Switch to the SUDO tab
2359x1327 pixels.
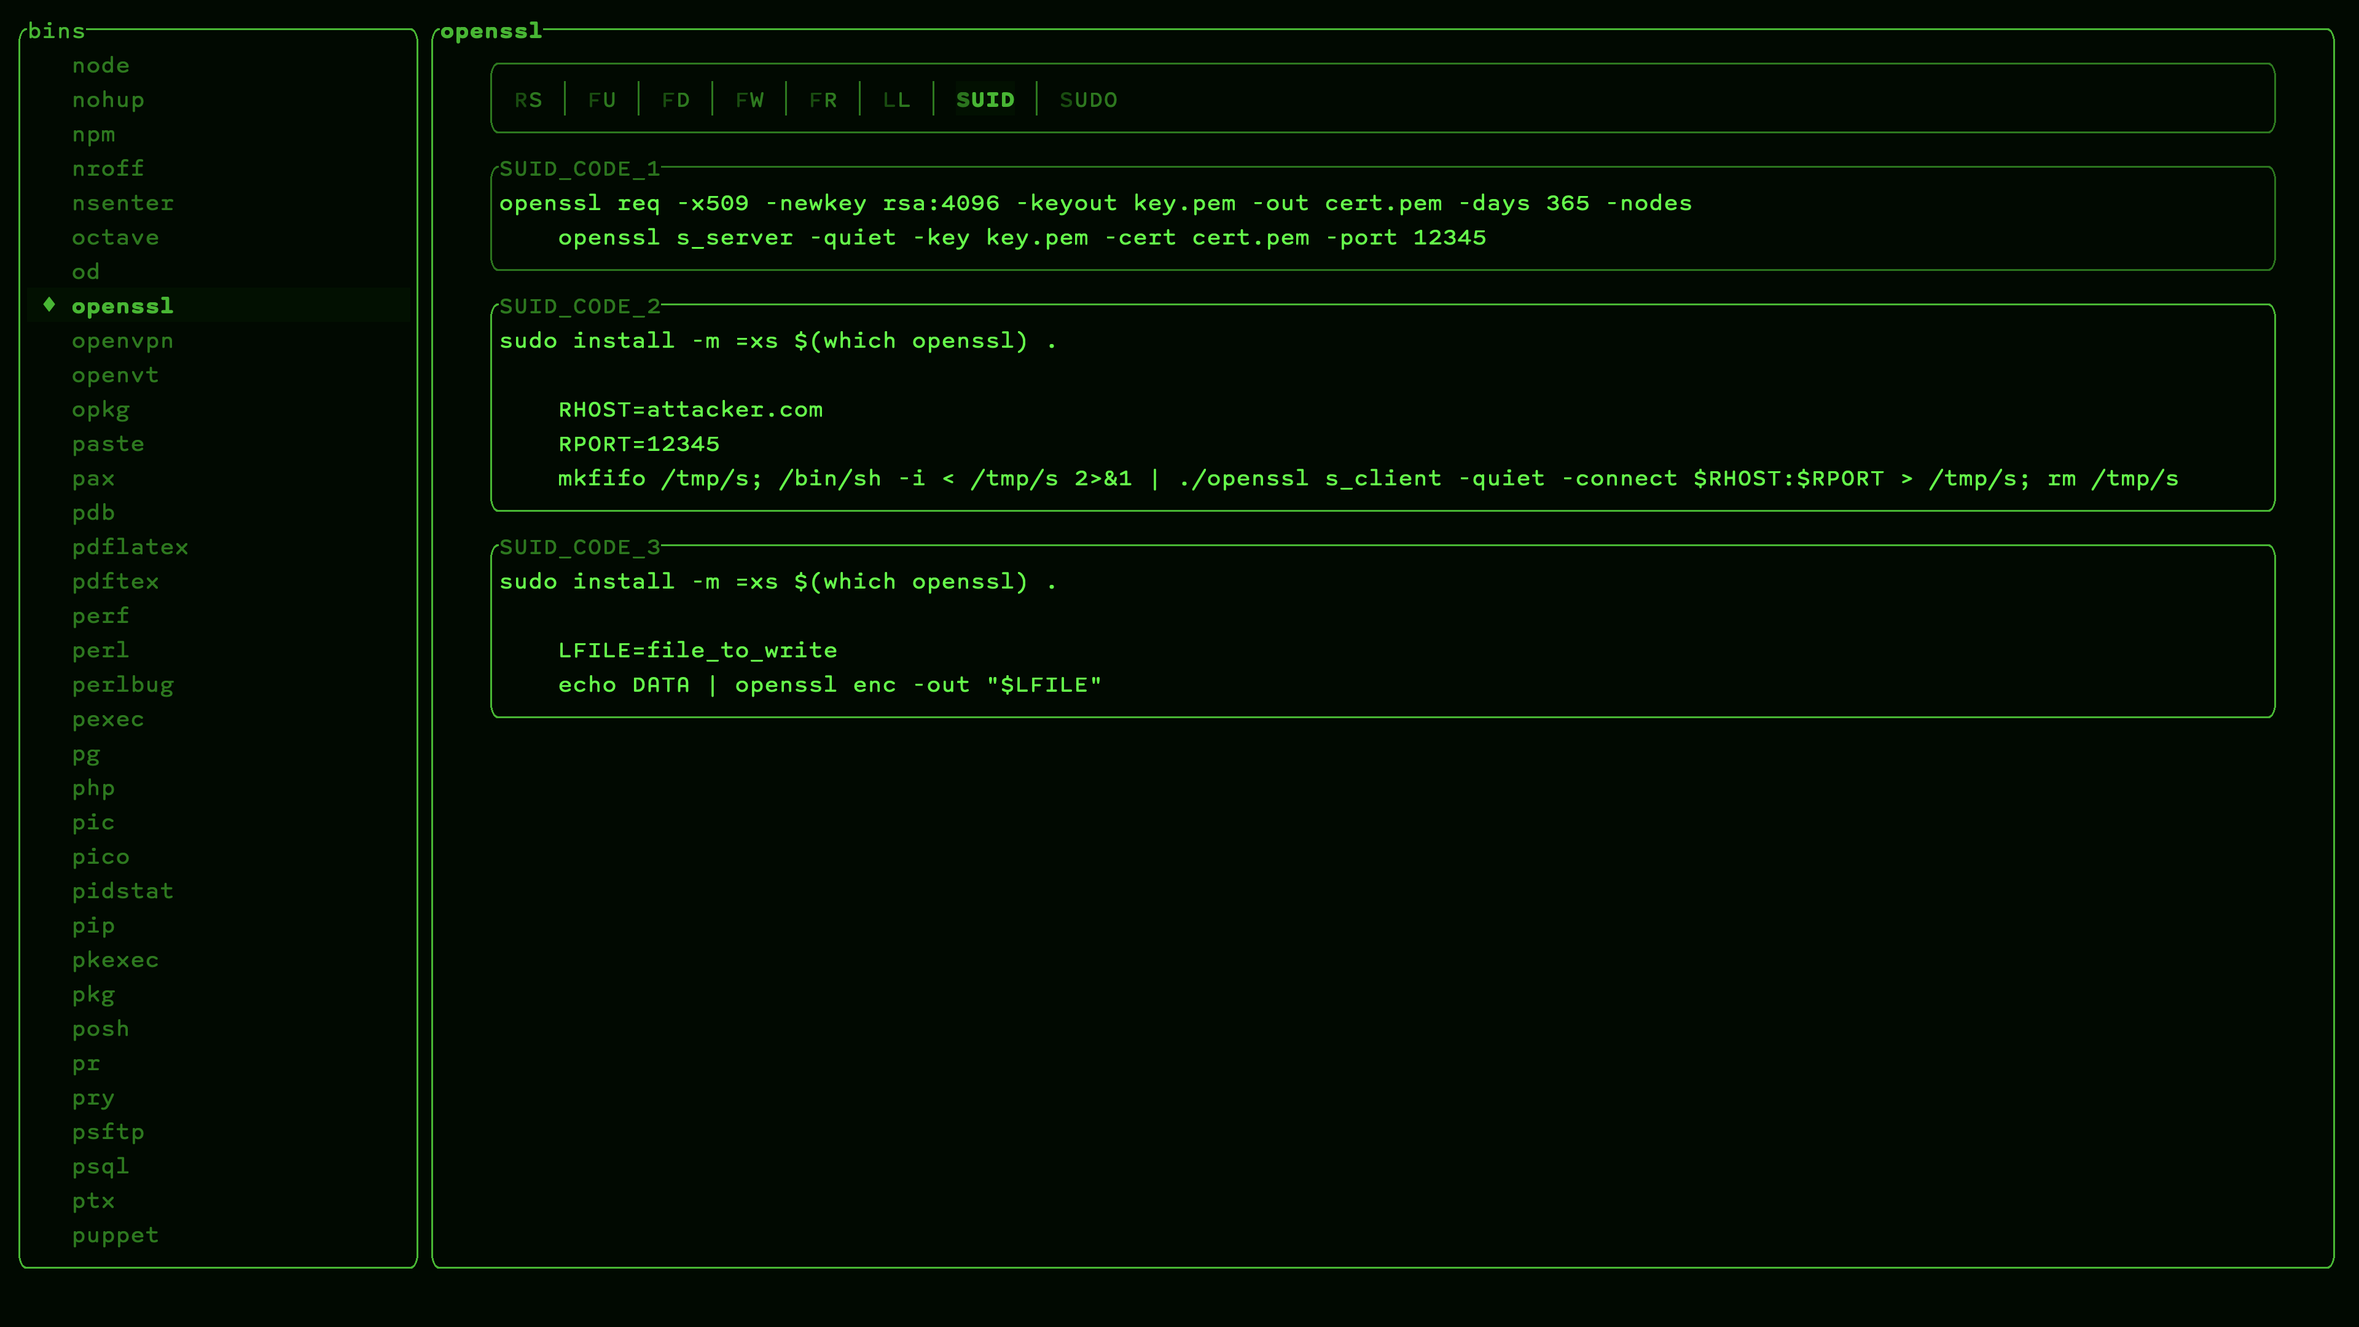pyautogui.click(x=1088, y=100)
